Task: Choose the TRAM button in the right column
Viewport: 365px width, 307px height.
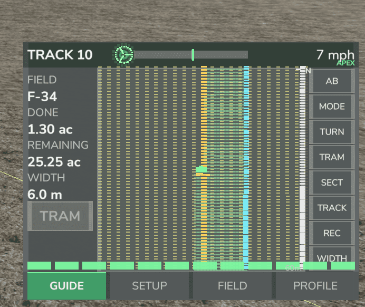Action: click(x=332, y=157)
